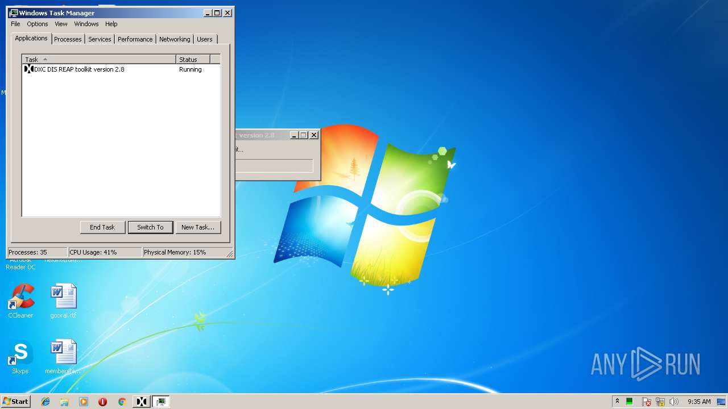Open the File menu in Task Manager
The width and height of the screenshot is (728, 409).
click(15, 24)
